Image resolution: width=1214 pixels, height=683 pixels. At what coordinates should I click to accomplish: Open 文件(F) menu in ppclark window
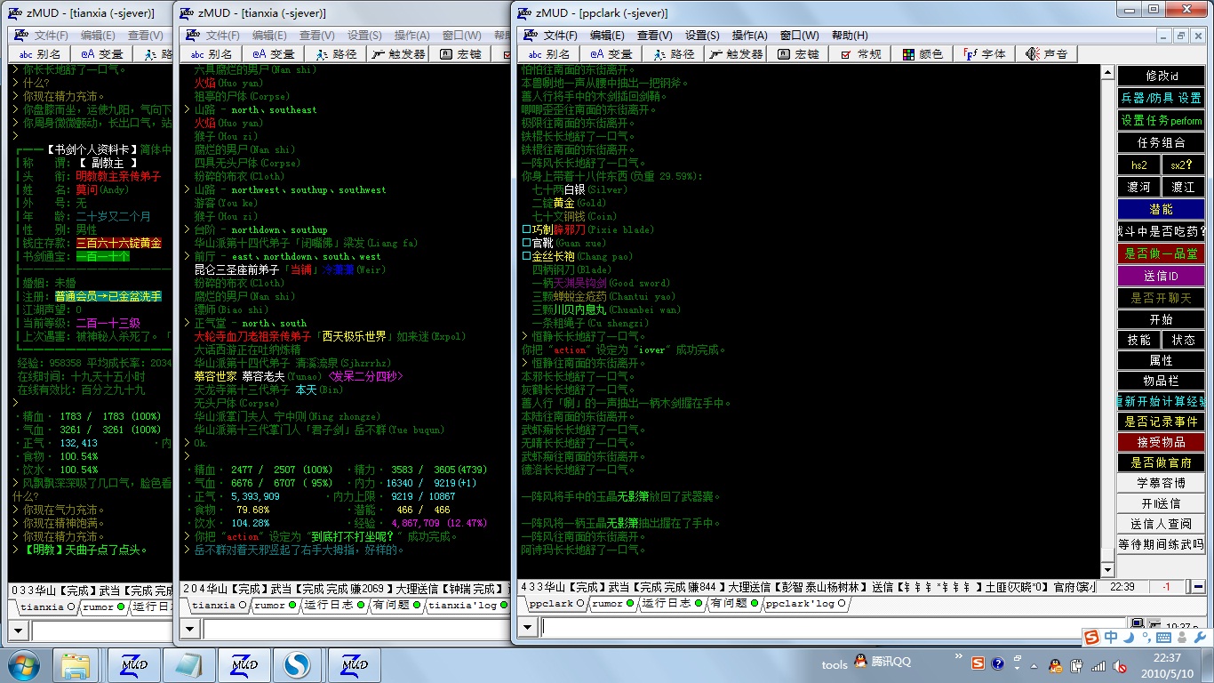coord(561,36)
